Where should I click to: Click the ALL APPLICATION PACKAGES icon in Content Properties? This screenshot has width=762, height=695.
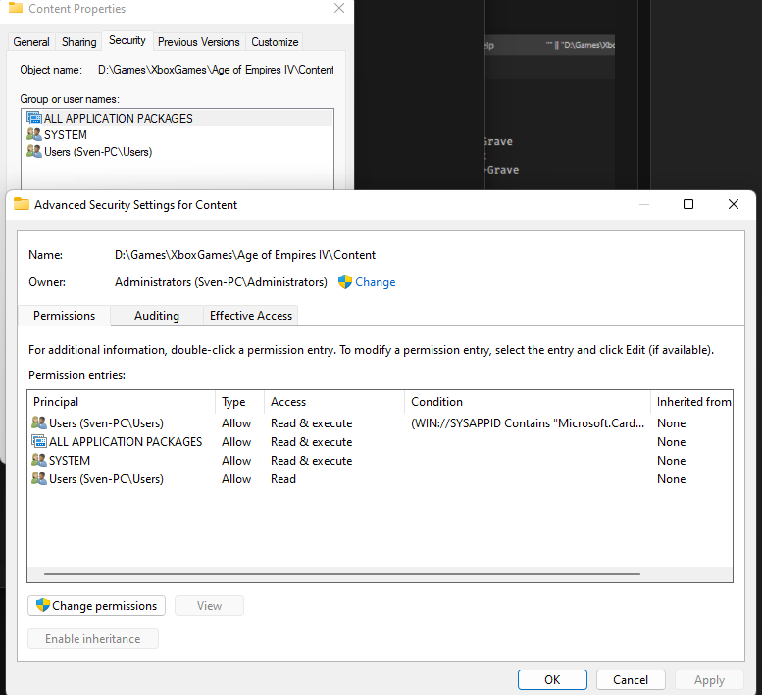point(34,118)
